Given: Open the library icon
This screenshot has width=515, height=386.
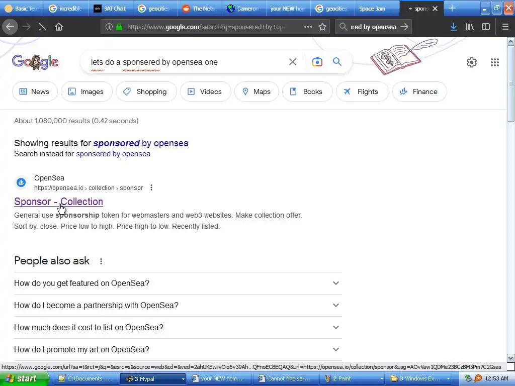Looking at the screenshot, I should tap(470, 27).
